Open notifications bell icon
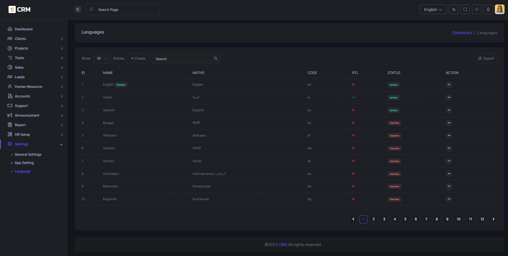The image size is (508, 256). pyautogui.click(x=488, y=10)
